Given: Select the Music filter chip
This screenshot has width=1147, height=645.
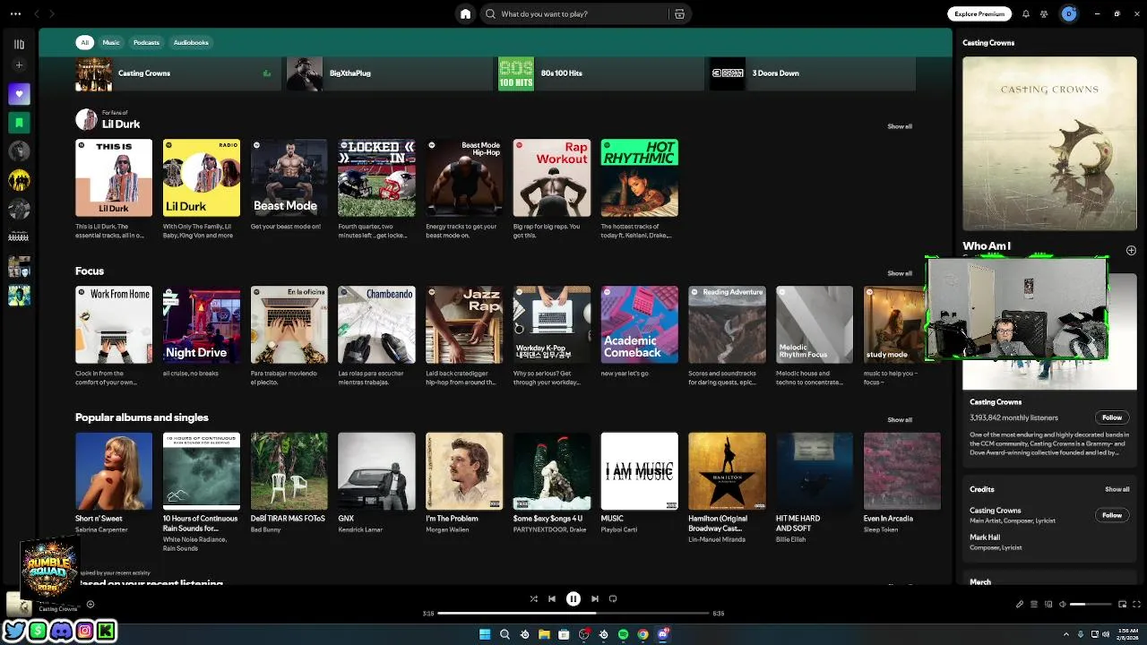Looking at the screenshot, I should [111, 42].
